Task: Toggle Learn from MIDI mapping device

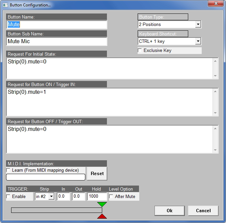Action: point(9,170)
